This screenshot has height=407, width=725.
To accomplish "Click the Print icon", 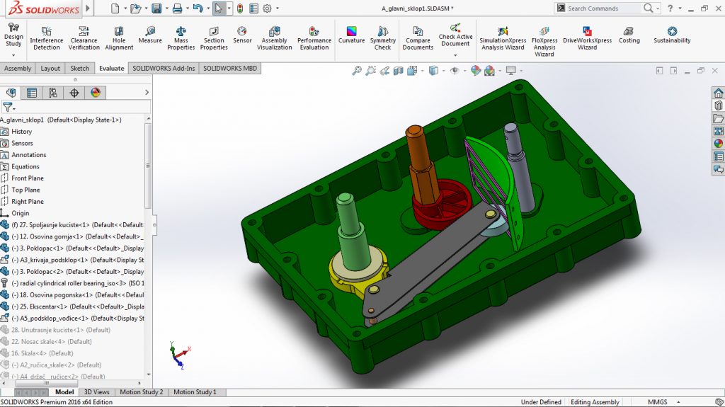I will pos(177,8).
